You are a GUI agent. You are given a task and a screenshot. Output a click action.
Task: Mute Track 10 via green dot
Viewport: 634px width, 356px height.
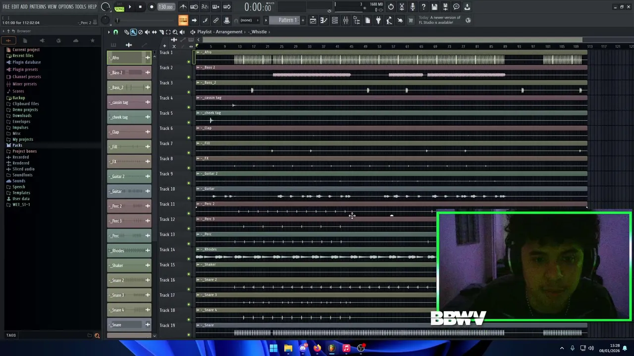click(189, 198)
